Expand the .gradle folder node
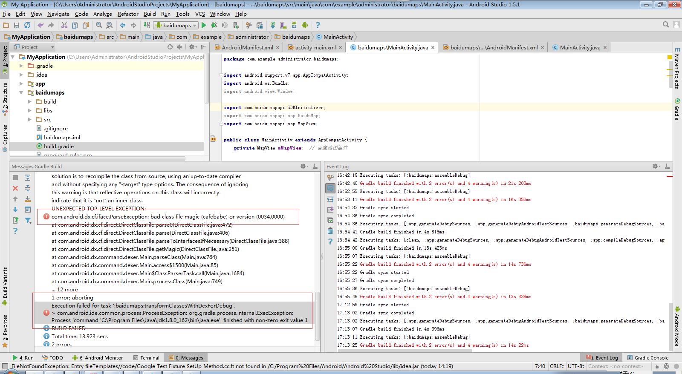Viewport: 682px width, 374px height. pos(21,66)
